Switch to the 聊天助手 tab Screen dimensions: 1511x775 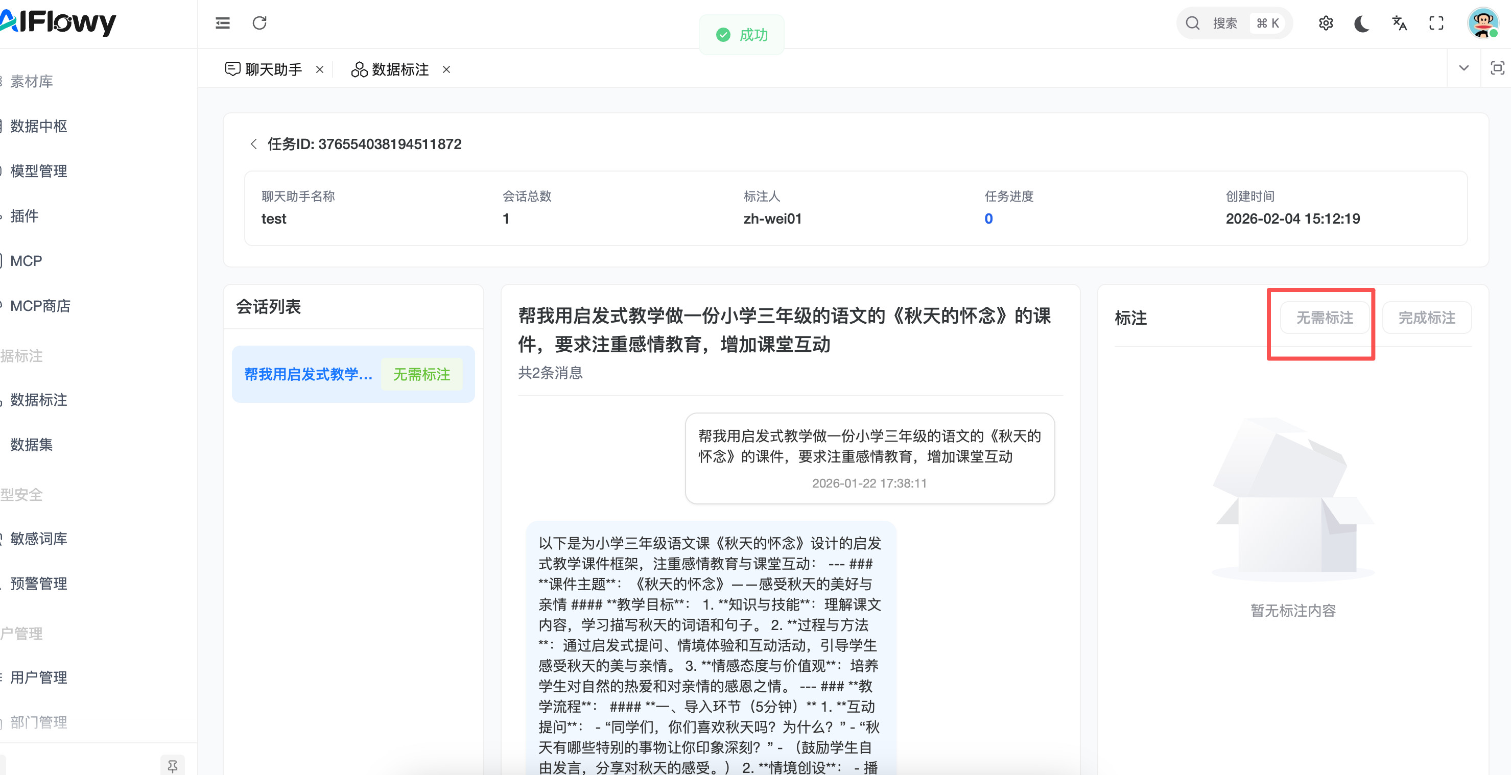273,69
